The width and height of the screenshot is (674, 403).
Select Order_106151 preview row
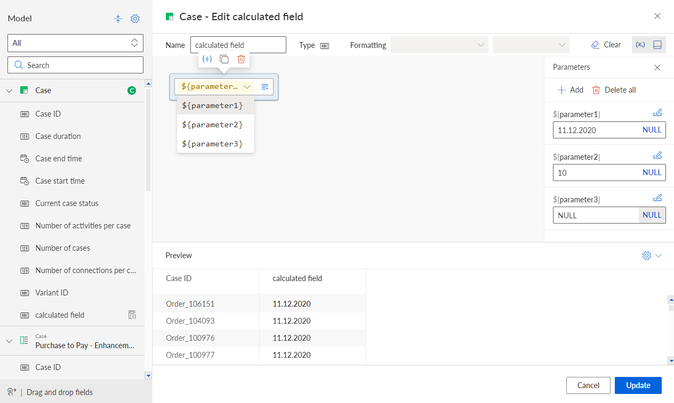pyautogui.click(x=259, y=304)
